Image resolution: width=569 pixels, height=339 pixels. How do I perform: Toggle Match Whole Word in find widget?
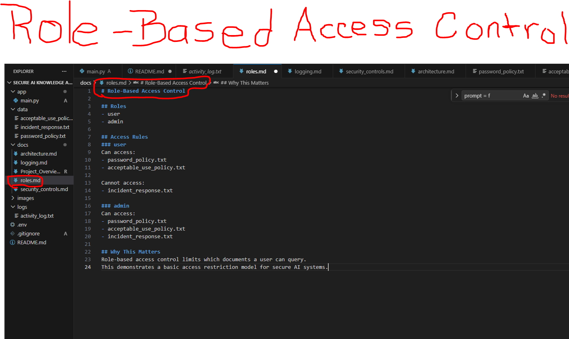click(x=535, y=96)
